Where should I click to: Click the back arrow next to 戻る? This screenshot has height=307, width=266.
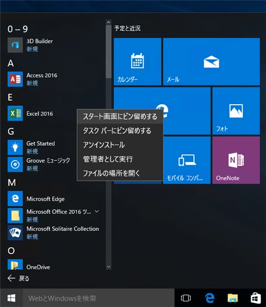[11, 278]
